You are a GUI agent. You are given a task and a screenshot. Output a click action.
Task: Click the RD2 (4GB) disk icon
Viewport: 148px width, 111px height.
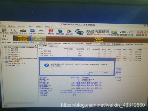tap(6, 62)
